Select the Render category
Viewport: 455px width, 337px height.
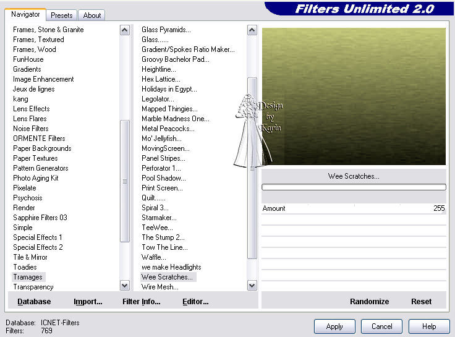(x=23, y=208)
